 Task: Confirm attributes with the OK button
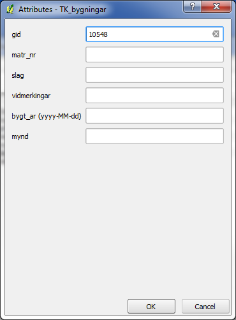tap(151, 307)
